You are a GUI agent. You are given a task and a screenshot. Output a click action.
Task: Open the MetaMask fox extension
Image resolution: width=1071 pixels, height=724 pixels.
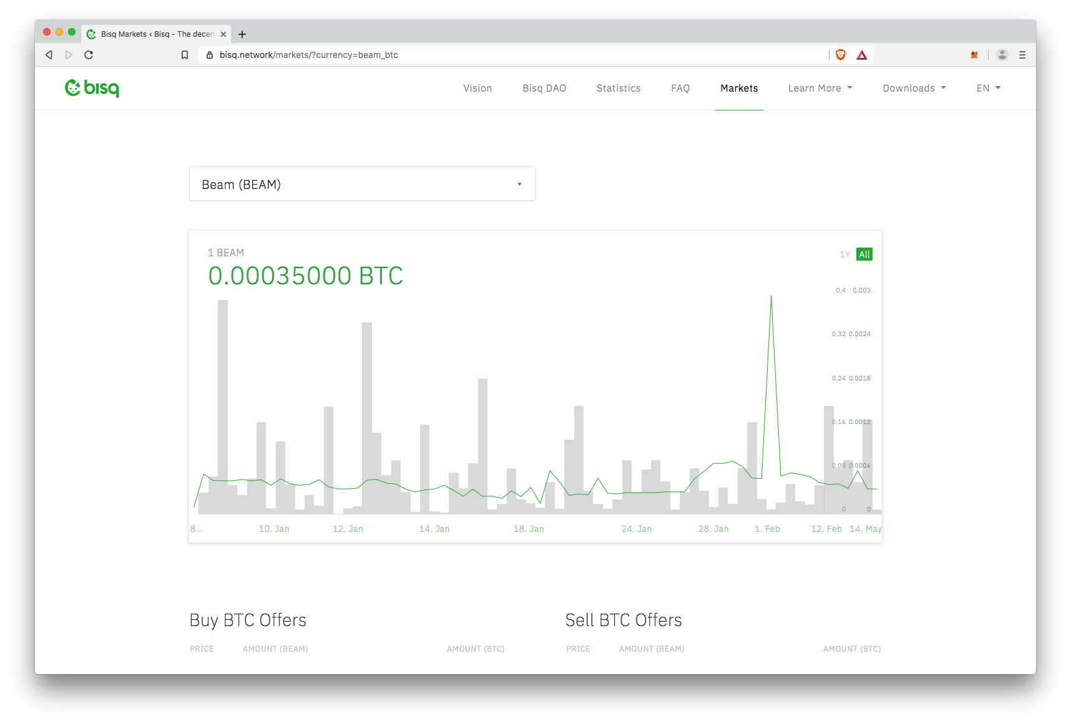point(974,55)
